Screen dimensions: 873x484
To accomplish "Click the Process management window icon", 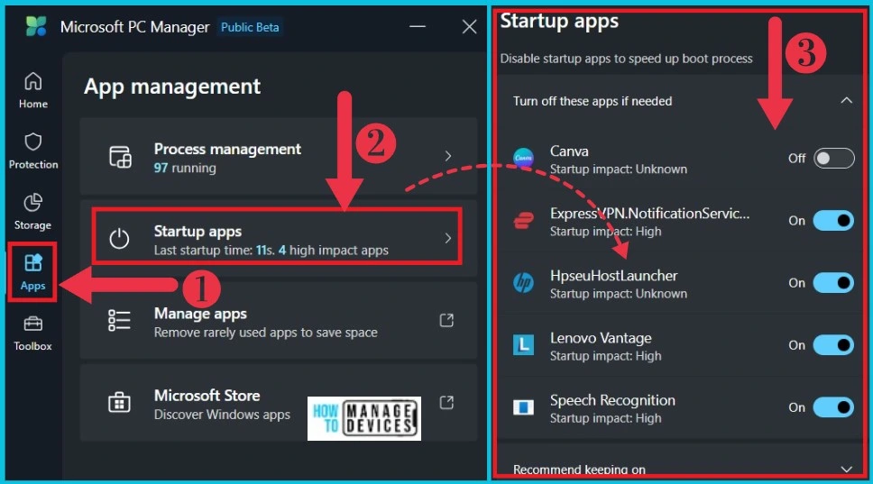I will (120, 157).
